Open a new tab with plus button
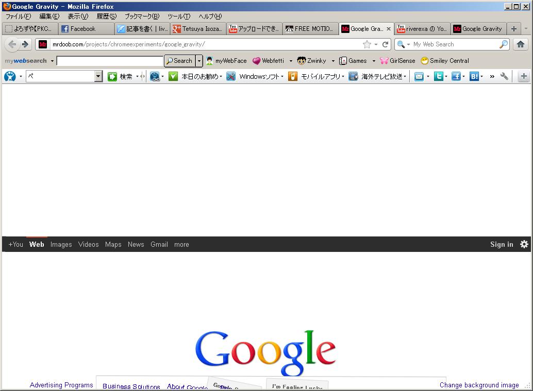Image resolution: width=533 pixels, height=391 pixels. tap(513, 29)
